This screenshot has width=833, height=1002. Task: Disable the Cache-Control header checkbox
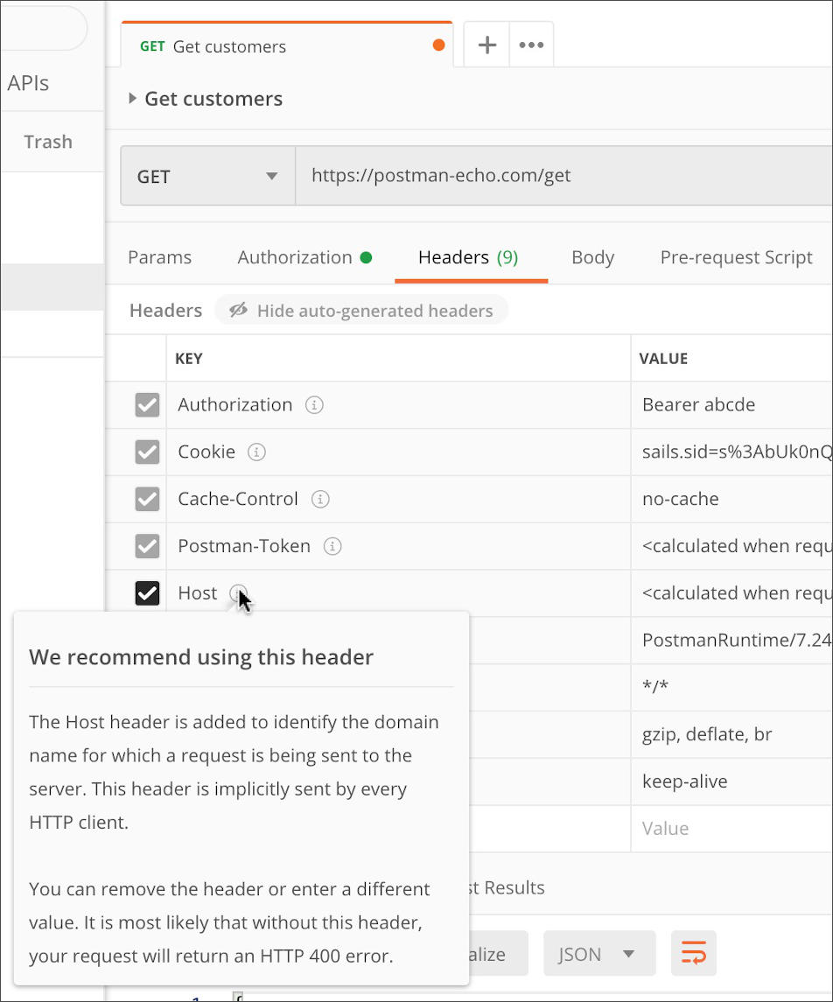[147, 499]
